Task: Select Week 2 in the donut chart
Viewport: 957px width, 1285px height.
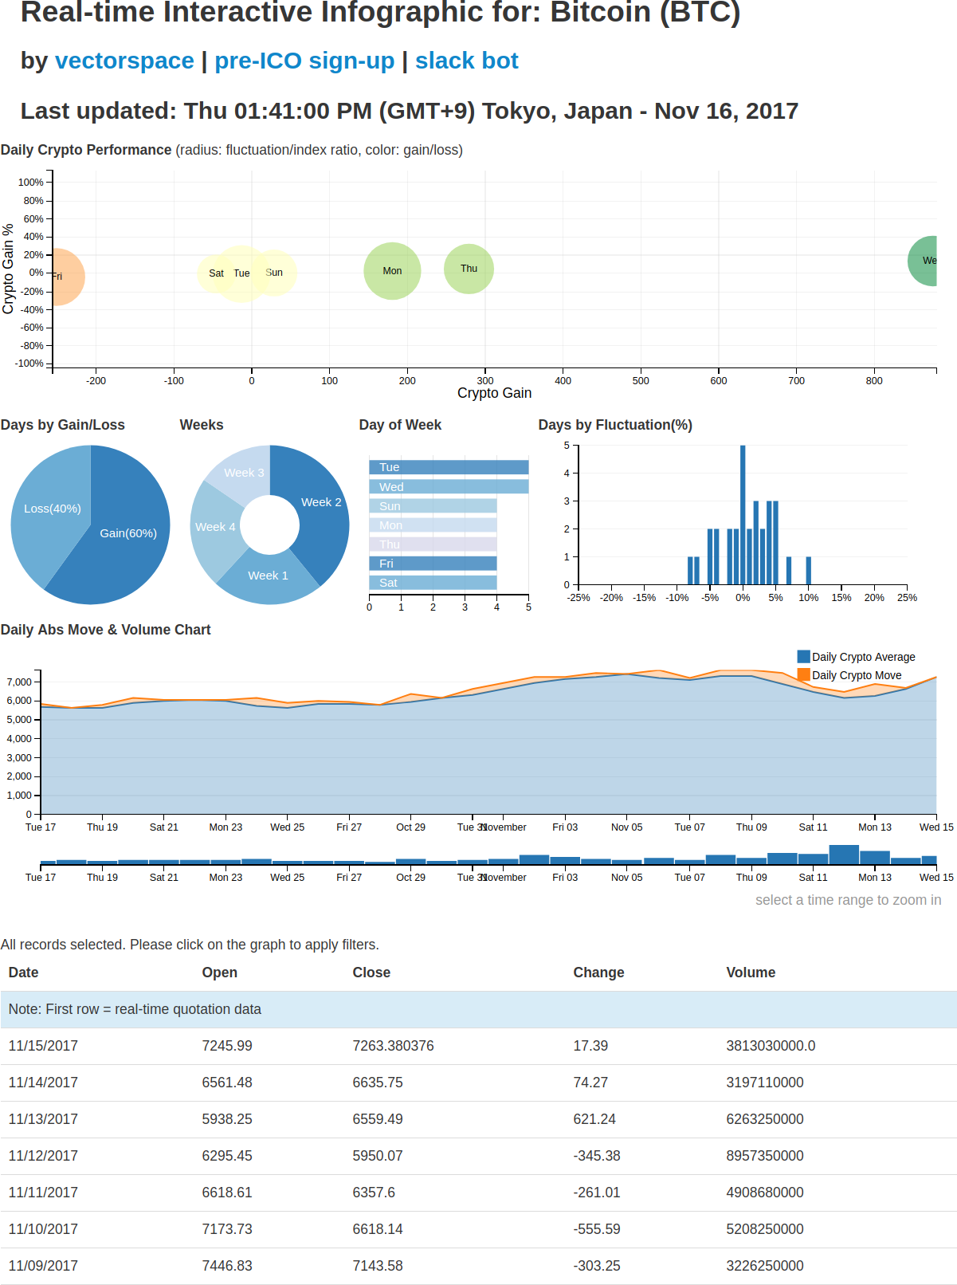Action: tap(320, 502)
